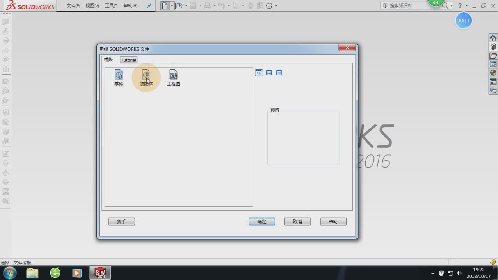Open the 帮助(H) menu
The height and width of the screenshot is (280, 498).
tap(130, 6)
